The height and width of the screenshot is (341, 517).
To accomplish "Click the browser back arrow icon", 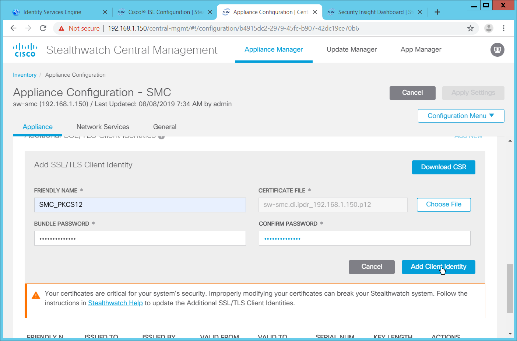I will [14, 28].
